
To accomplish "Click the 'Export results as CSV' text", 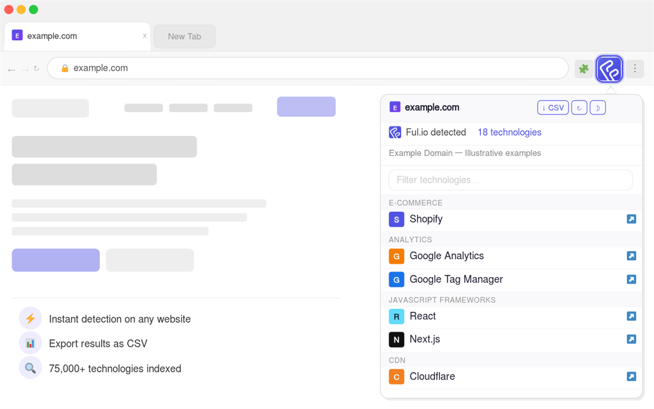I will (x=98, y=344).
